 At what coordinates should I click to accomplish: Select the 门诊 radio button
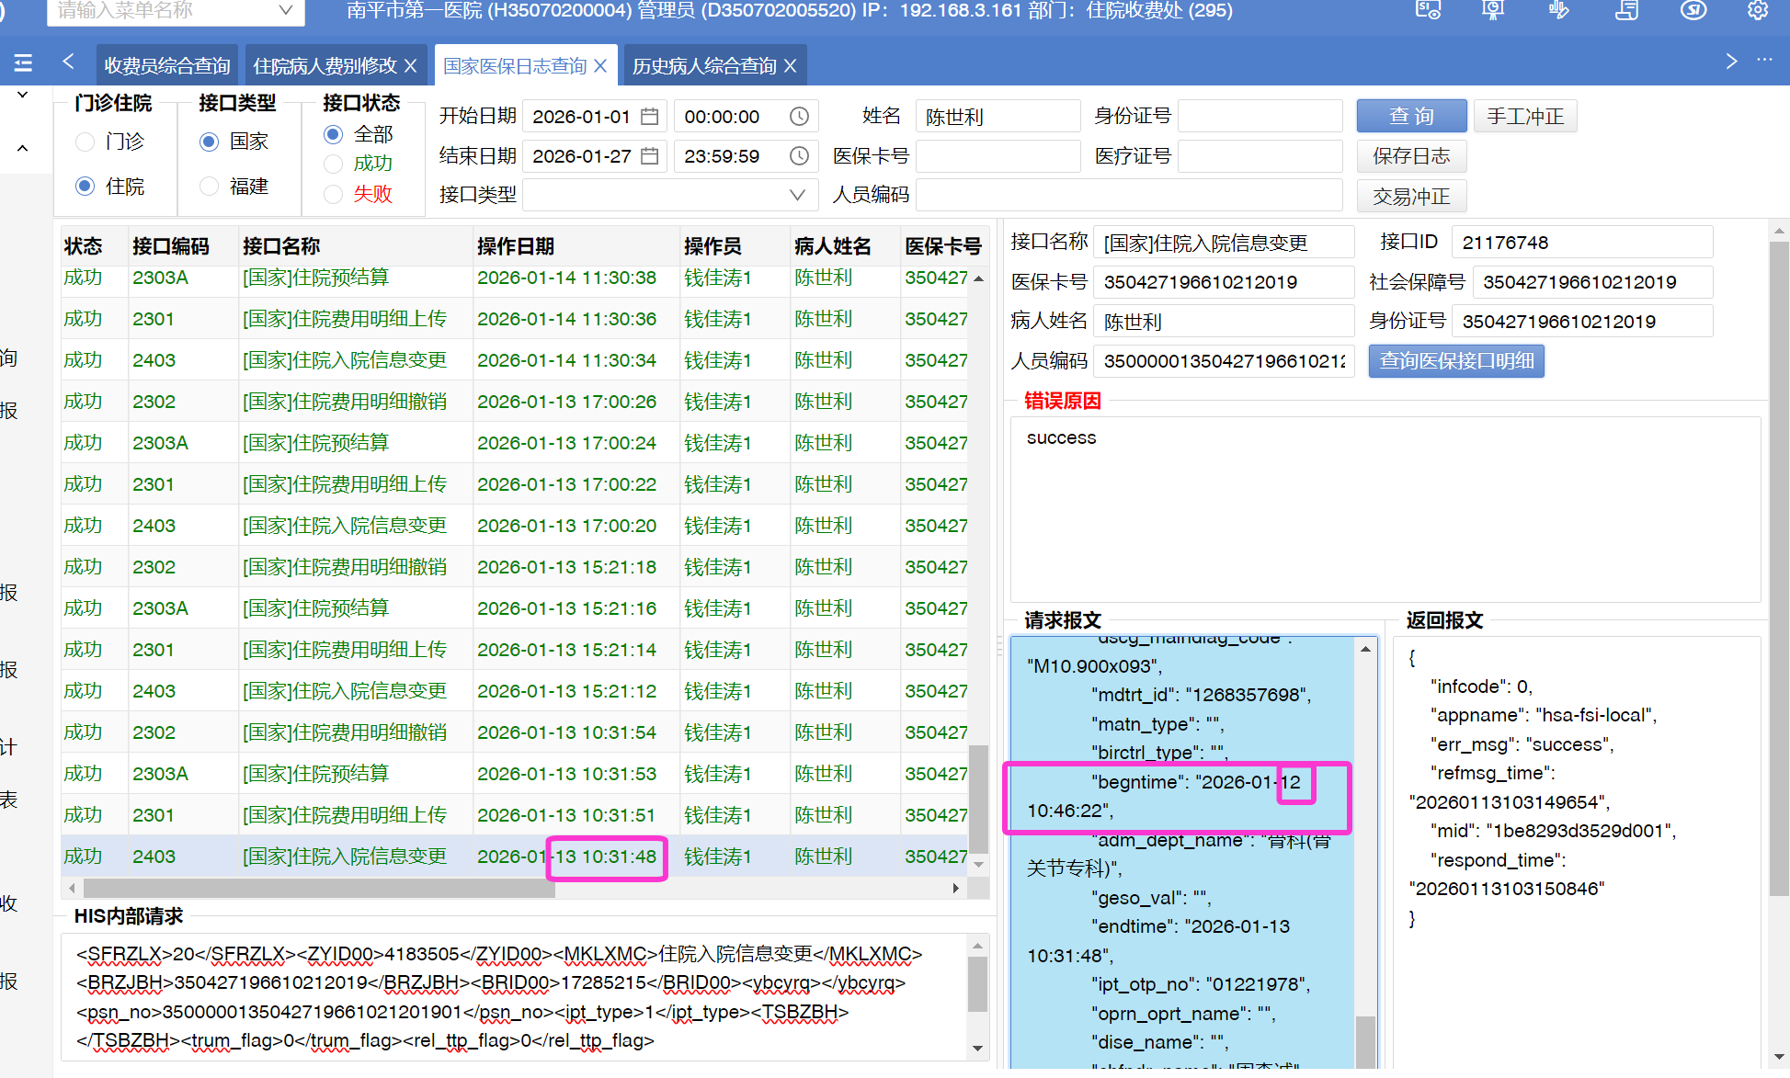coord(86,142)
